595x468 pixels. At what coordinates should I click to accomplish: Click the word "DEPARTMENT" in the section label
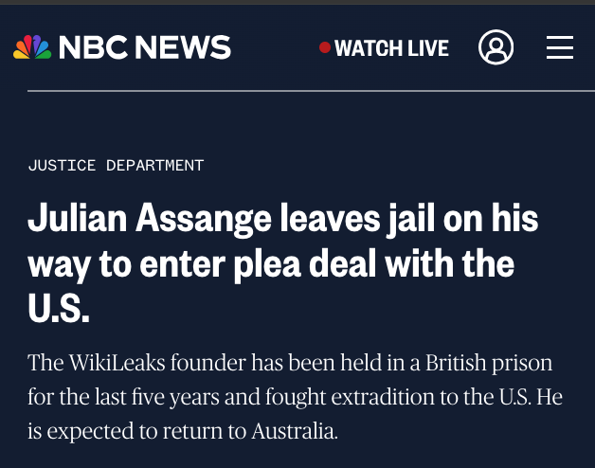[154, 165]
